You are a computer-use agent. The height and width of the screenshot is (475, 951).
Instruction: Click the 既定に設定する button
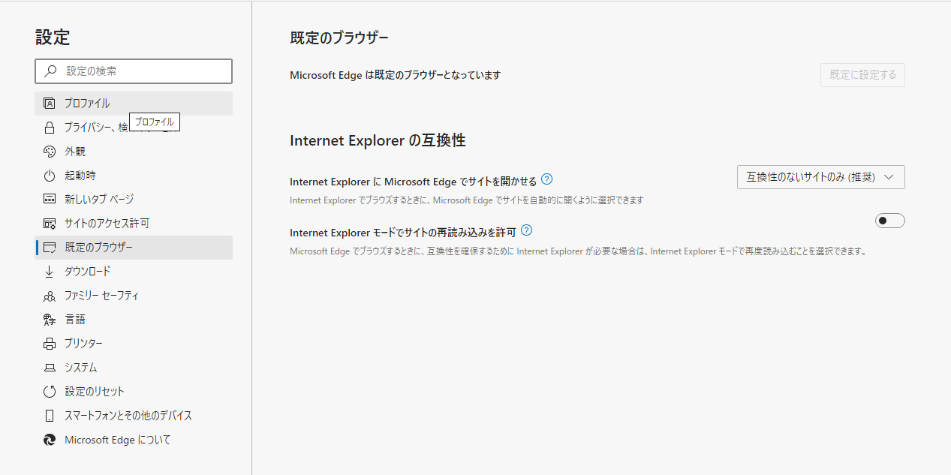(x=862, y=75)
